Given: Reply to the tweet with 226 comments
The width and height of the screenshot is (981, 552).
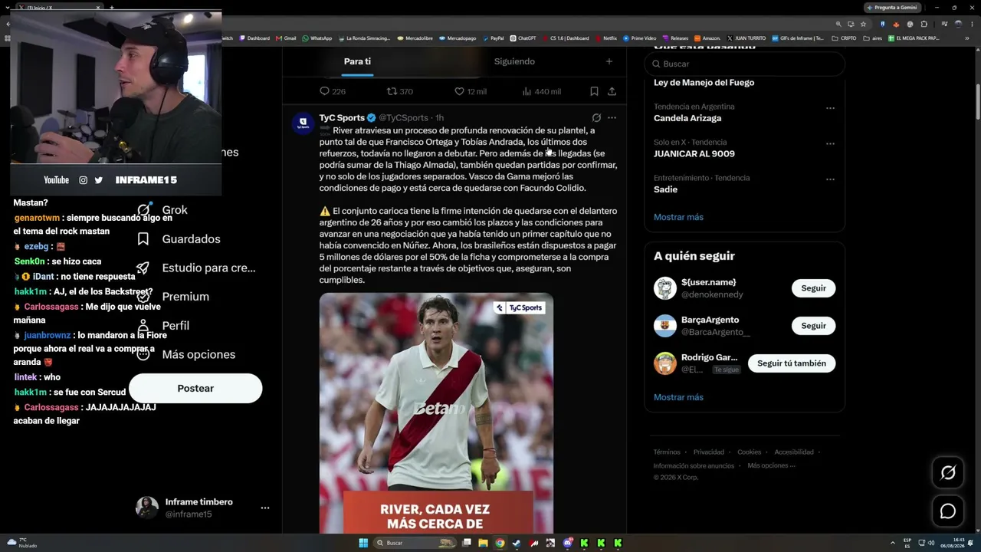Looking at the screenshot, I should coord(333,91).
